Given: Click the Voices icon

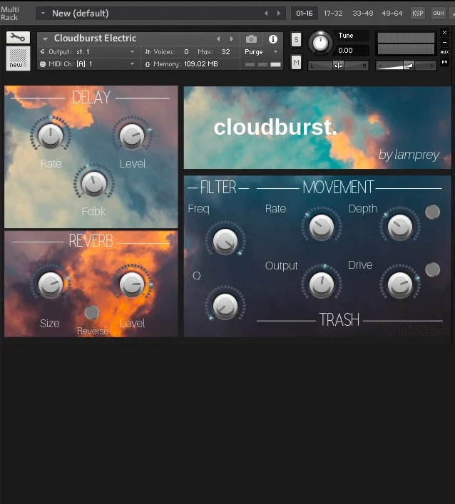Looking at the screenshot, I should [x=148, y=51].
